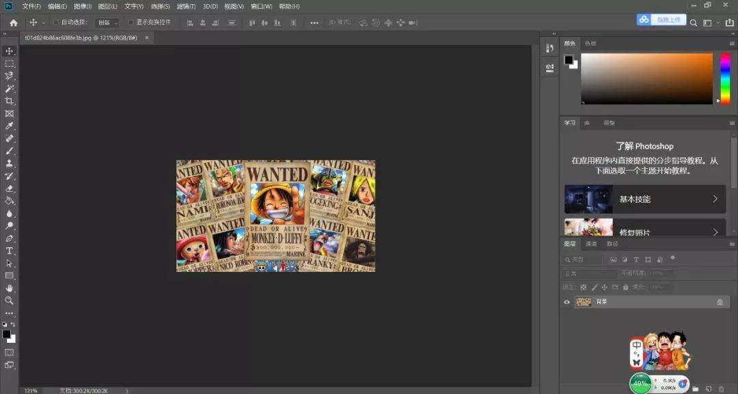This screenshot has height=394, width=738.
Task: Toggle pixel layer filter in Layers panel
Action: pos(613,259)
